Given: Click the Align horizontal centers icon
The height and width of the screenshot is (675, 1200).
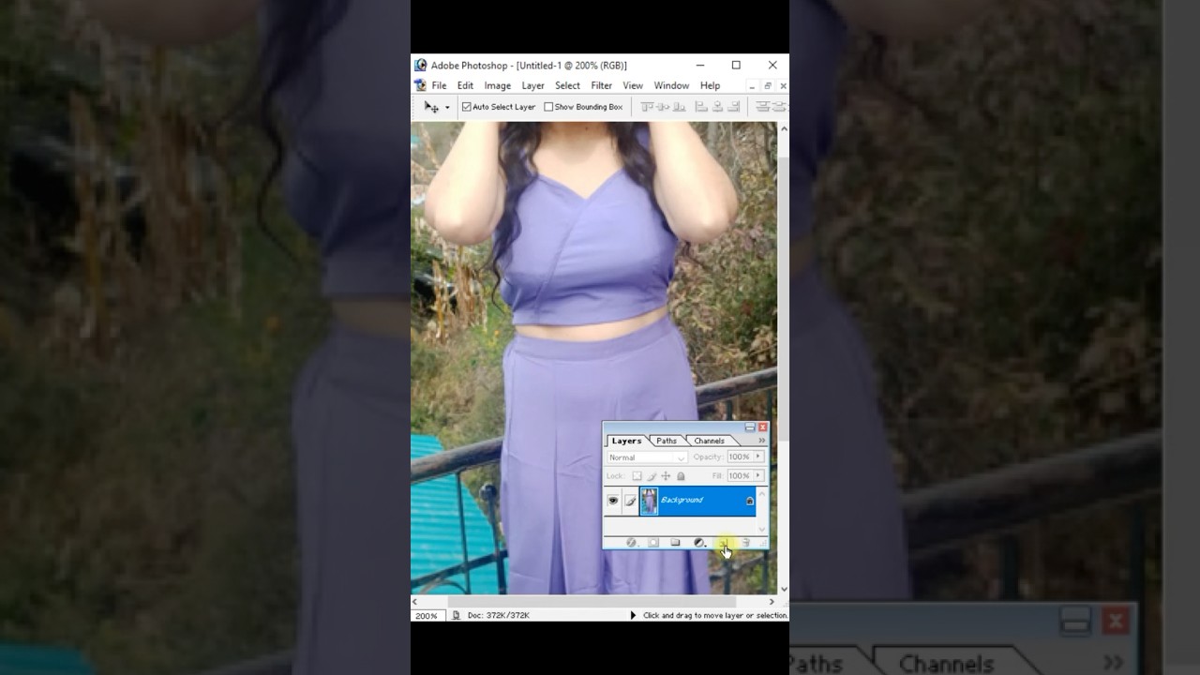Looking at the screenshot, I should click(718, 107).
